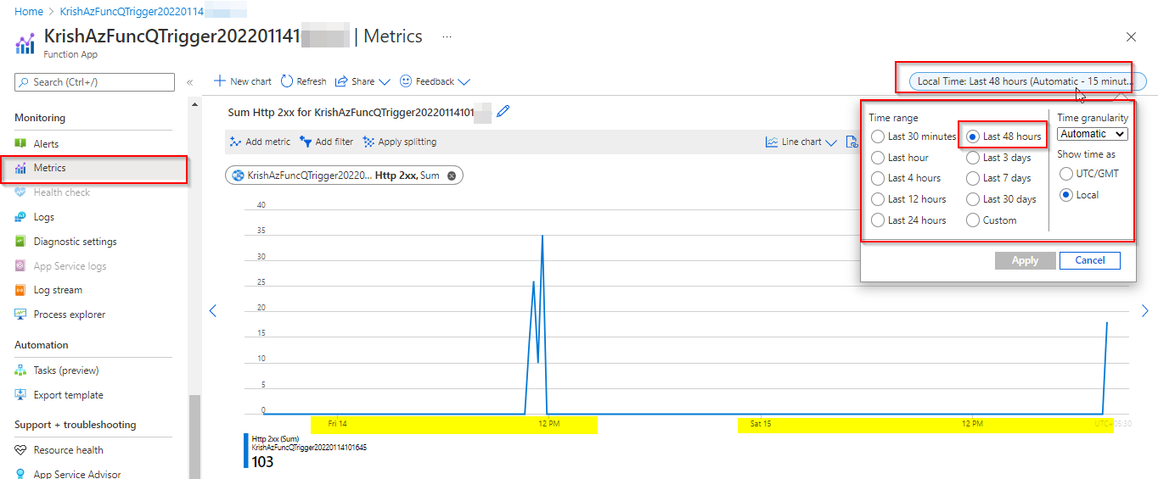Click the Cancel button in time picker
The width and height of the screenshot is (1158, 479).
click(x=1089, y=260)
